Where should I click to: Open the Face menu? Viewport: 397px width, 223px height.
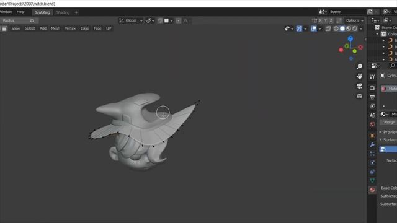coord(97,28)
